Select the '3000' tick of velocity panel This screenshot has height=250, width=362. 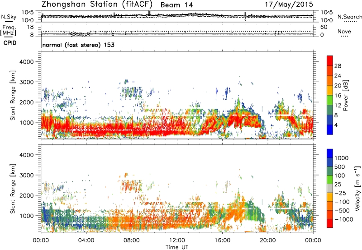[x=26, y=175]
